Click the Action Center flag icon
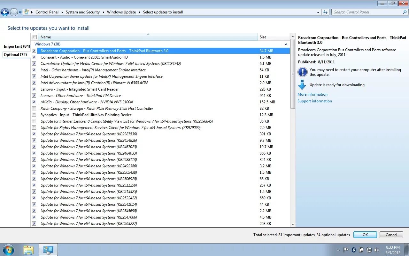This screenshot has height=256, width=409. tap(346, 250)
